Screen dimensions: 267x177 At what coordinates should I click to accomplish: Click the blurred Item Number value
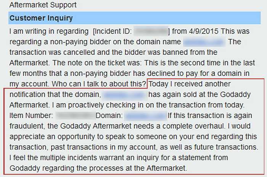point(75,116)
